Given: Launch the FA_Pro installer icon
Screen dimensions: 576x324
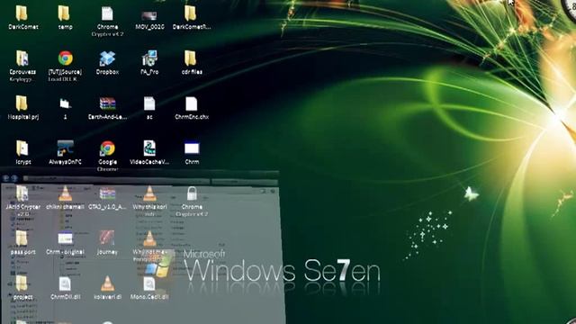Looking at the screenshot, I should [149, 58].
